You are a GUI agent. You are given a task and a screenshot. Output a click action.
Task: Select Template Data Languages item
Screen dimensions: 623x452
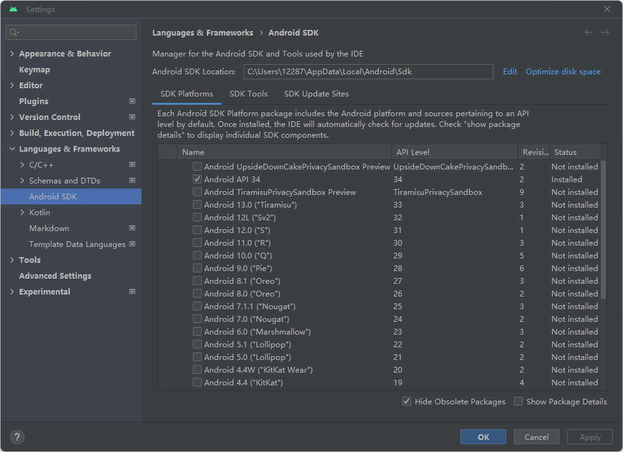click(x=77, y=244)
